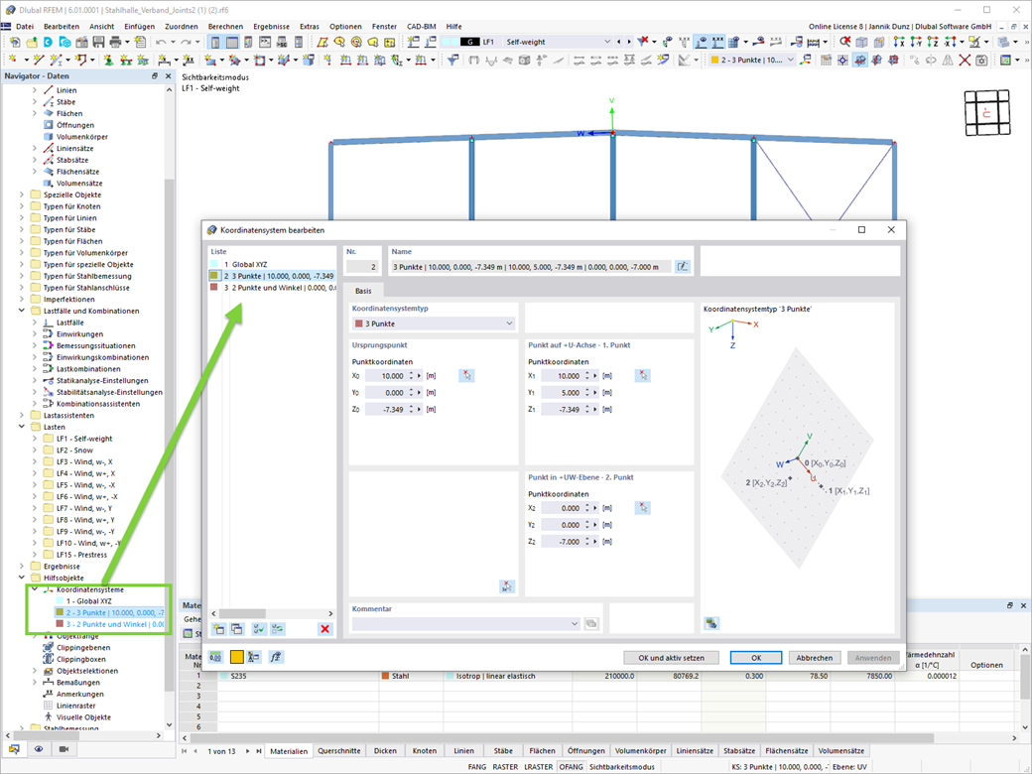Viewport: 1032px width, 774px height.
Task: Click OK button in dialog
Action: (756, 658)
